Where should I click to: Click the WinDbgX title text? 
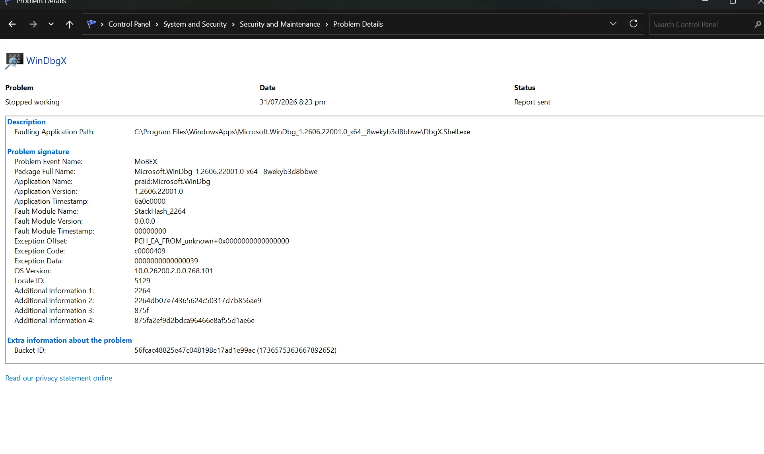[46, 61]
